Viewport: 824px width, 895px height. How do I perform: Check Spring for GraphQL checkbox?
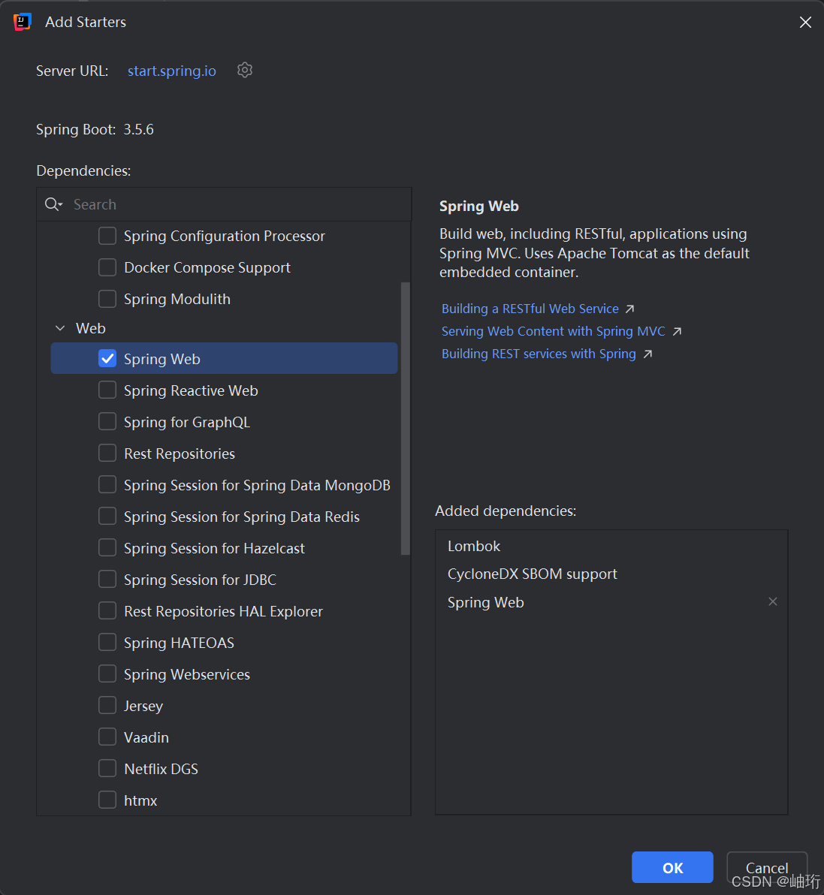[x=107, y=421]
